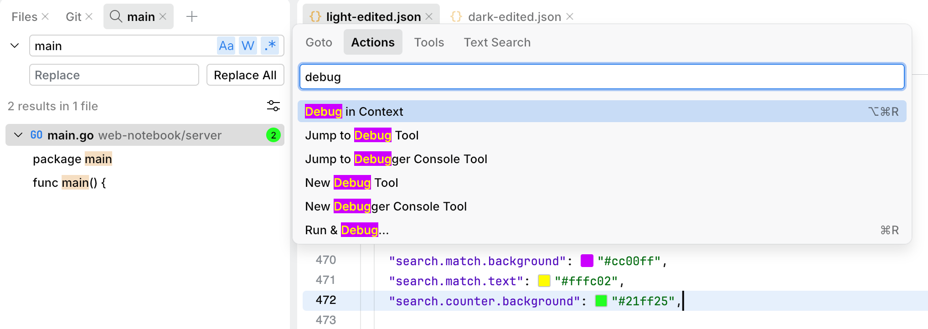Focus the Replace input field
Image resolution: width=928 pixels, height=329 pixels.
pyautogui.click(x=114, y=75)
